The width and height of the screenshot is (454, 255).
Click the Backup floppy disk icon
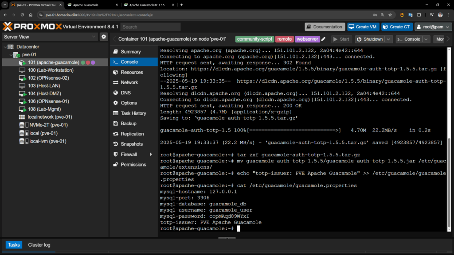[x=115, y=124]
